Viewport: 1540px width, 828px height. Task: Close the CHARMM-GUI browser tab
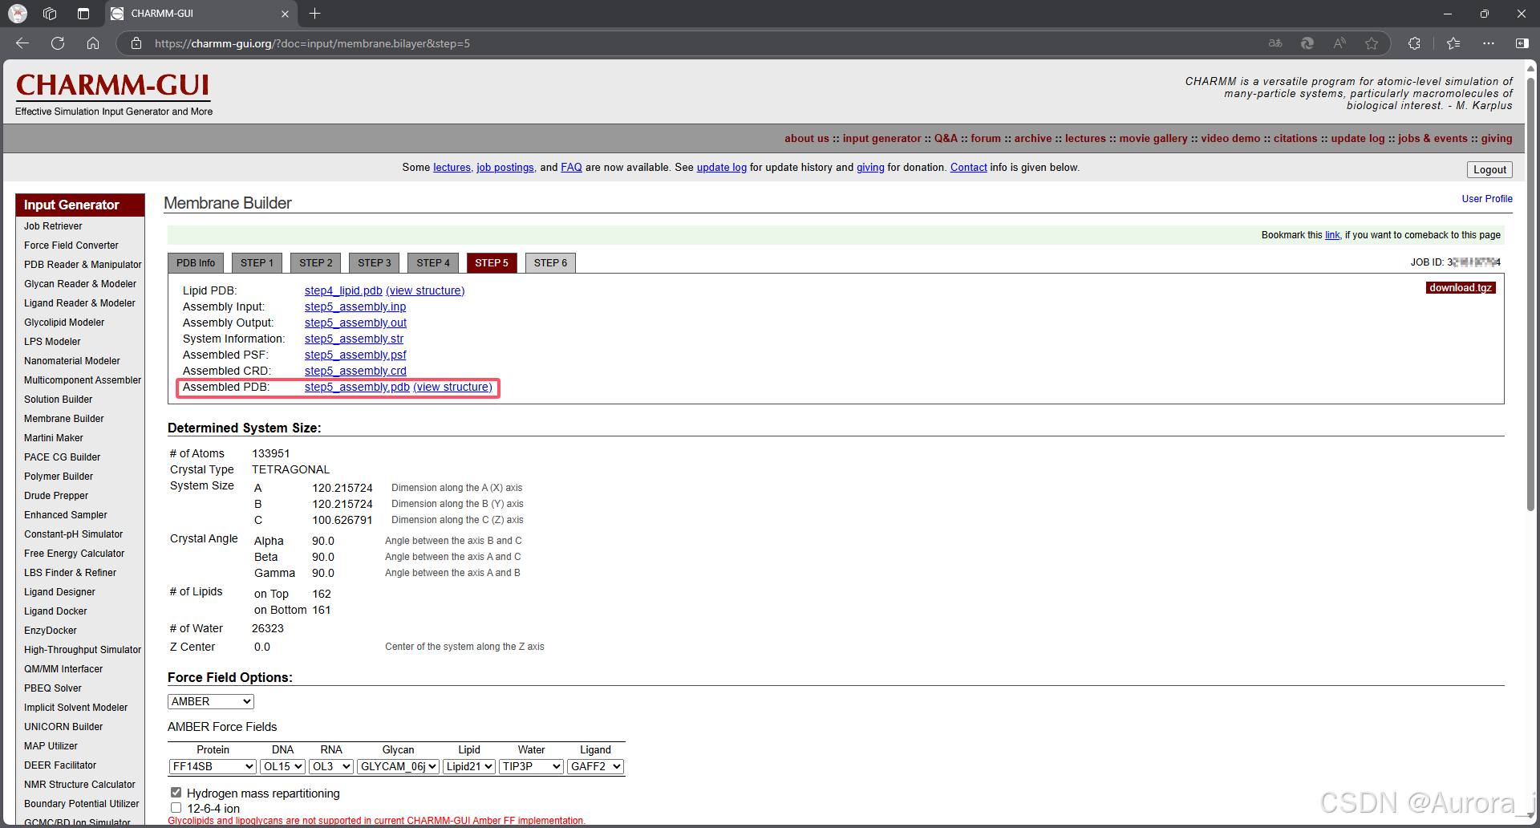(285, 14)
